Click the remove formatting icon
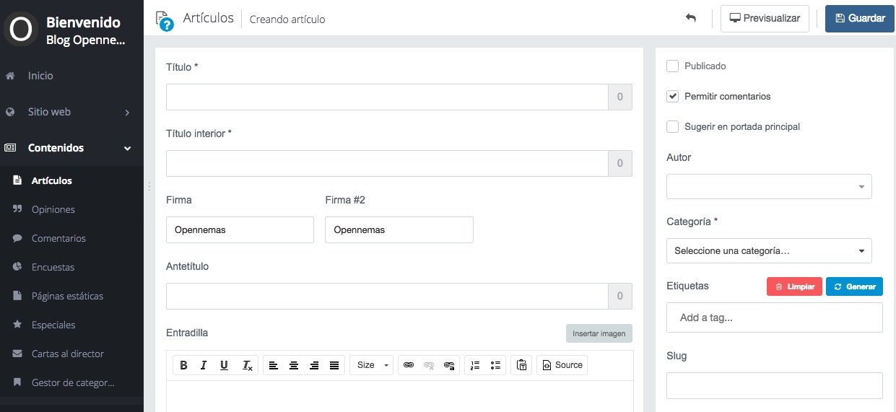 pyautogui.click(x=247, y=365)
